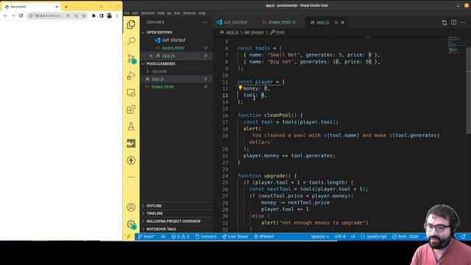Screen dimensions: 471x265
Task: Click Connect in the status bar
Action: [206, 236]
